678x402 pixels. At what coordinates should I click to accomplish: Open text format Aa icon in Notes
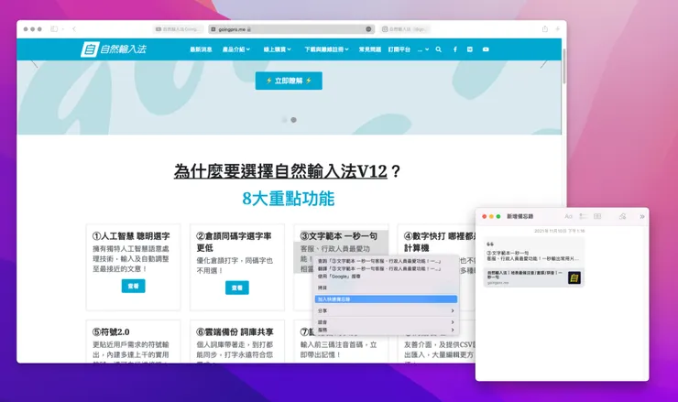pyautogui.click(x=568, y=216)
